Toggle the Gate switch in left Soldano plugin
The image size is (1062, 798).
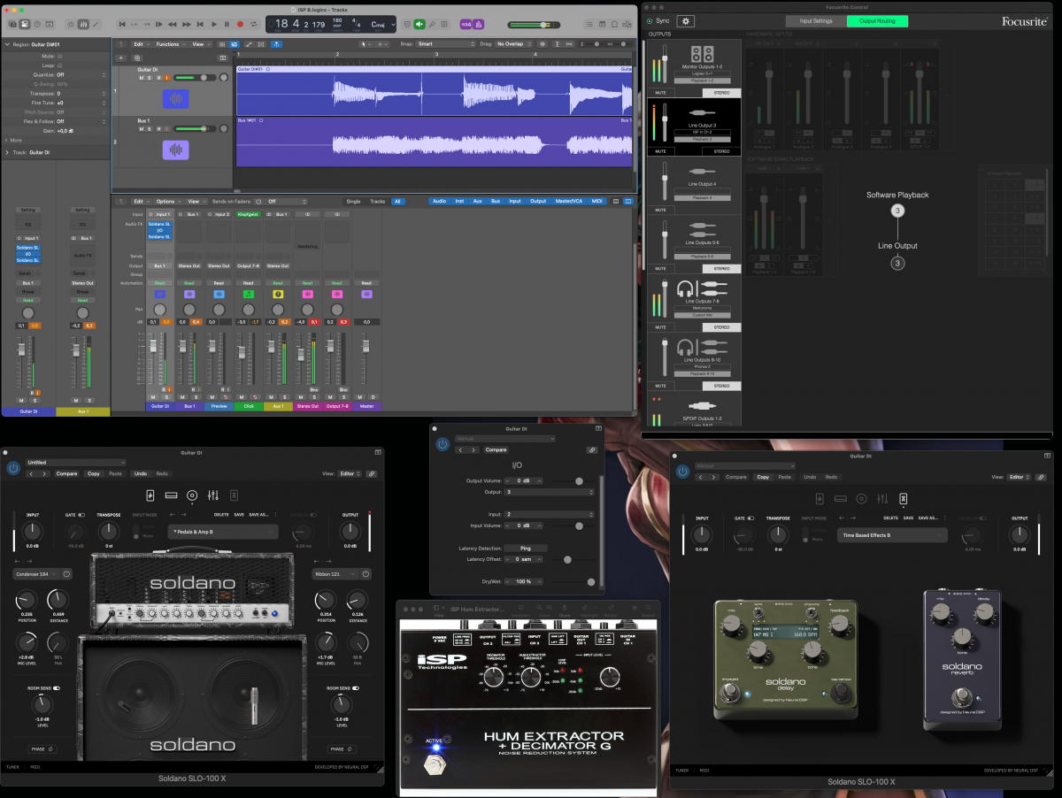[81, 514]
